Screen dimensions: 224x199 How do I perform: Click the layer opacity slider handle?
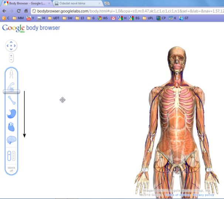click(11, 91)
